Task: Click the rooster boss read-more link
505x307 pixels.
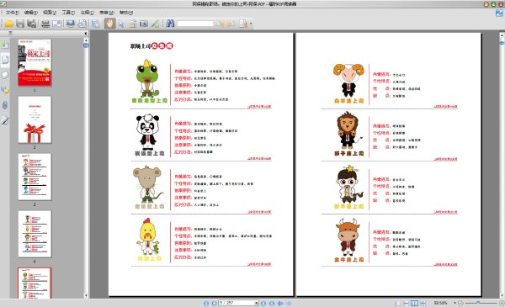Action: [259, 264]
